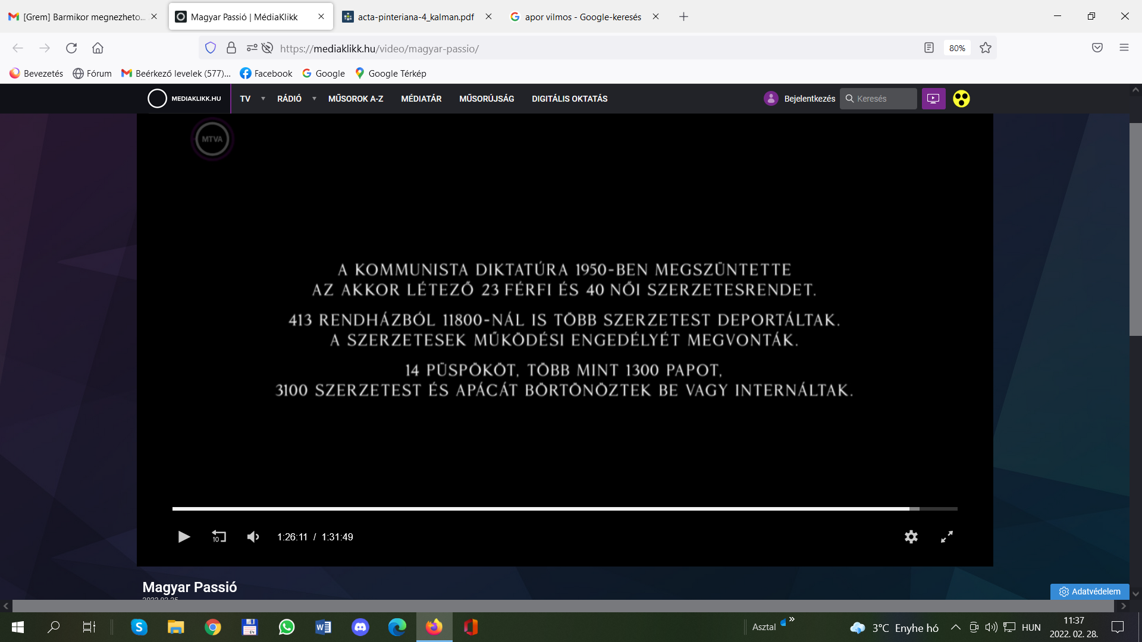
Task: Open the autoplay blocked icon
Action: (268, 48)
